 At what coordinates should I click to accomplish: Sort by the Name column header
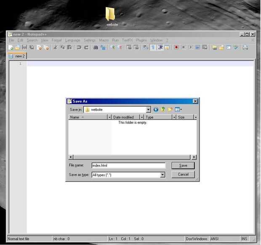tap(88, 117)
